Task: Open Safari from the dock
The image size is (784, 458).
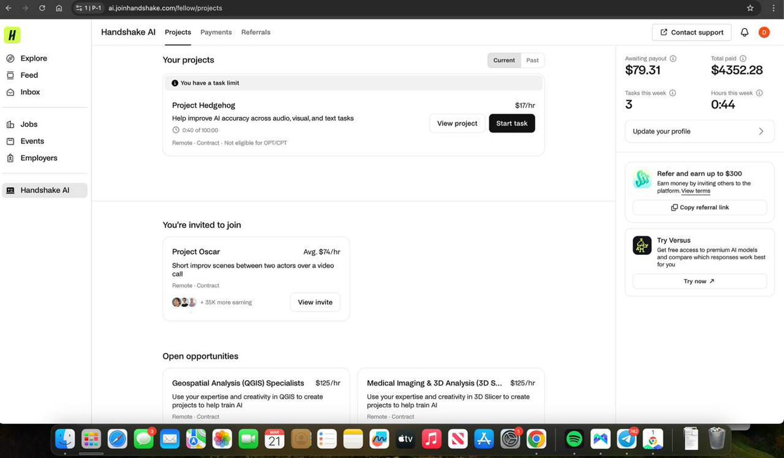Action: (x=117, y=438)
